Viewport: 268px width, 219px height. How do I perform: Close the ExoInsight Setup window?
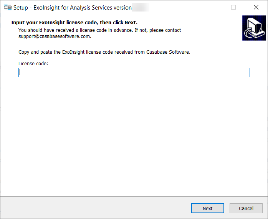[x=256, y=7]
